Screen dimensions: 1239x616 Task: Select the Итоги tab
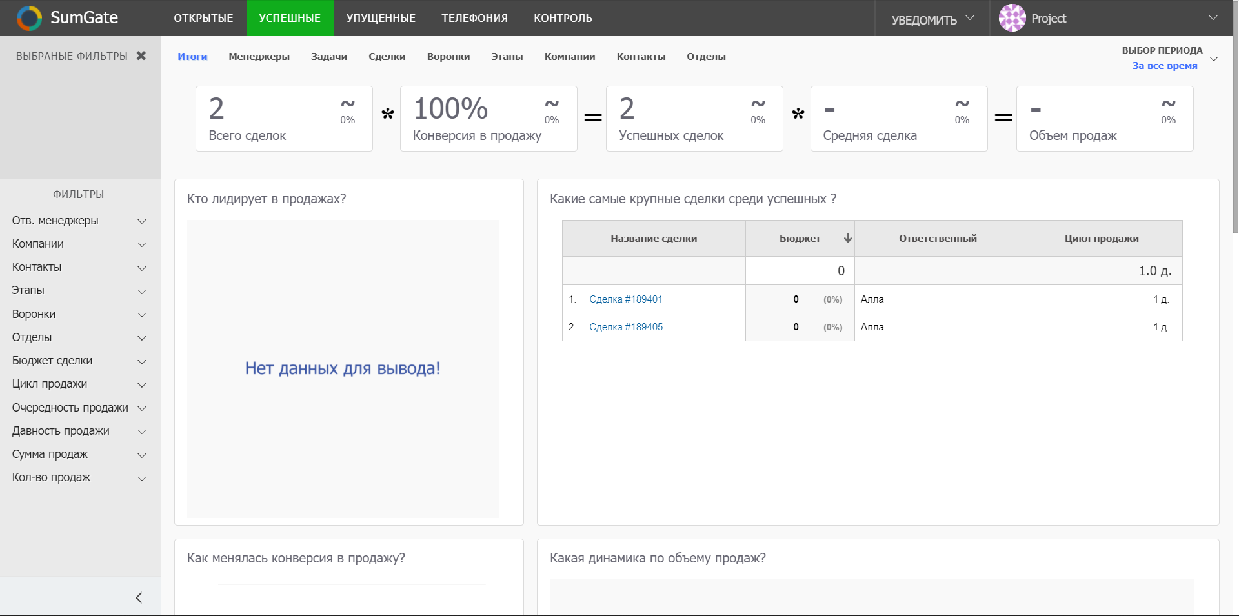tap(192, 57)
